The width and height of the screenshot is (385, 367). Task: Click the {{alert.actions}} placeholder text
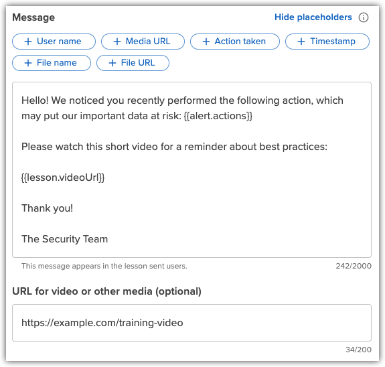(218, 116)
